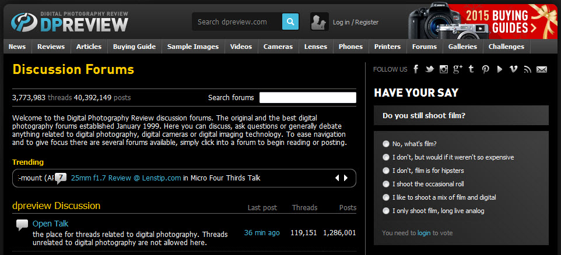Open the Facebook follow icon
Image resolution: width=561 pixels, height=255 pixels.
(416, 69)
